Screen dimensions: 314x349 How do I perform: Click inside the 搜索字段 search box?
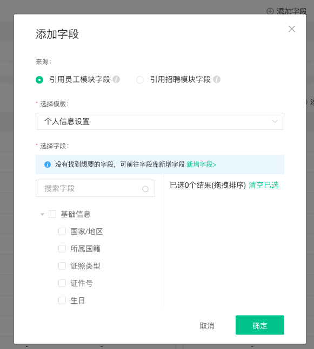click(x=95, y=188)
